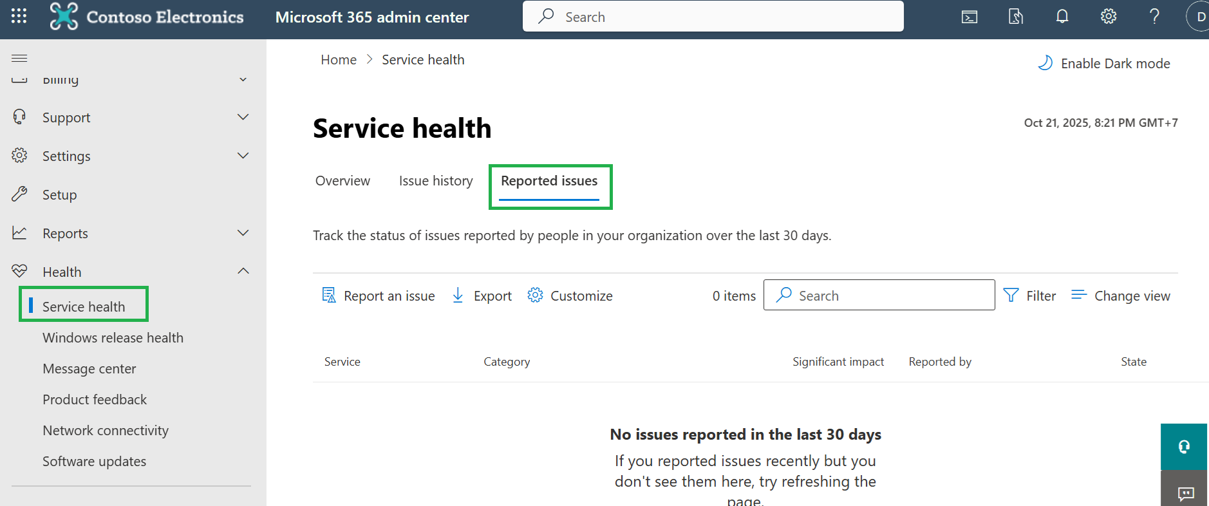Image resolution: width=1209 pixels, height=506 pixels.
Task: Click the Setup wrench icon
Action: [19, 194]
